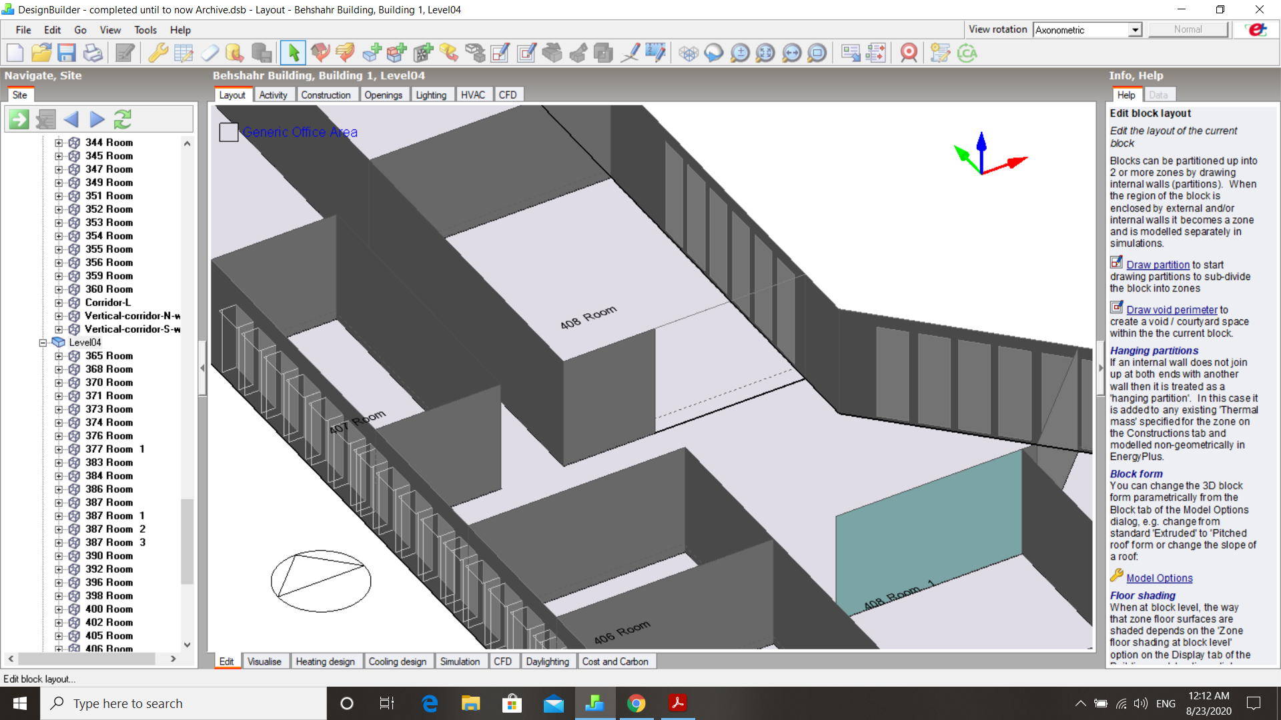Click the Zoom in magnifier icon
The height and width of the screenshot is (720, 1281).
pyautogui.click(x=739, y=53)
